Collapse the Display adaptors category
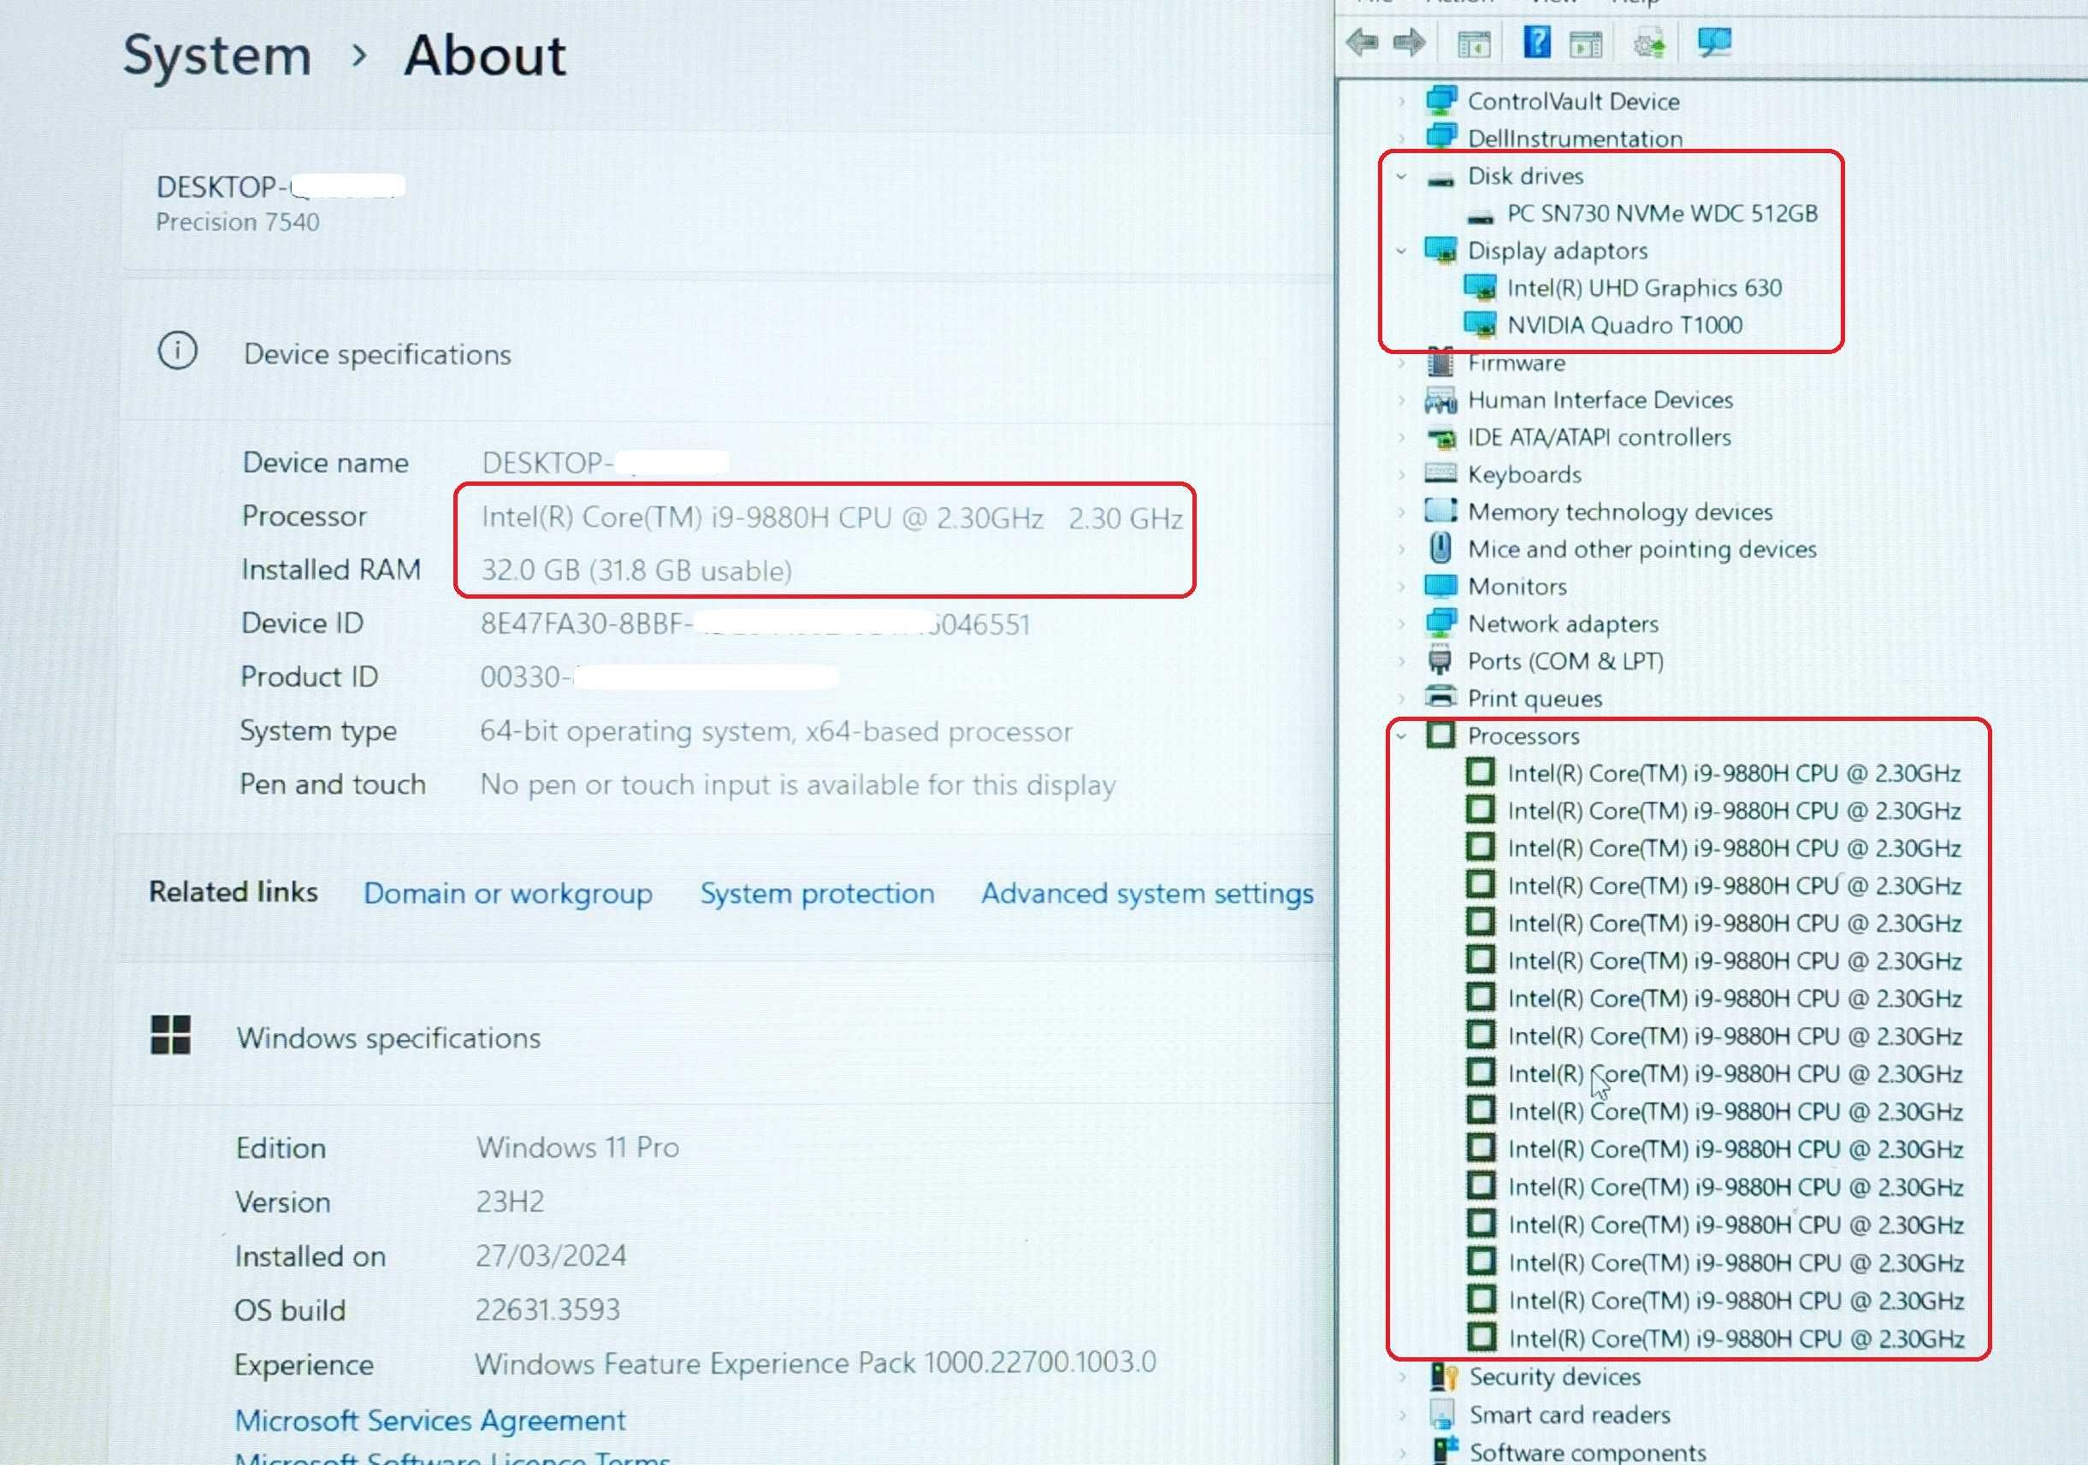The image size is (2088, 1465). 1401,251
